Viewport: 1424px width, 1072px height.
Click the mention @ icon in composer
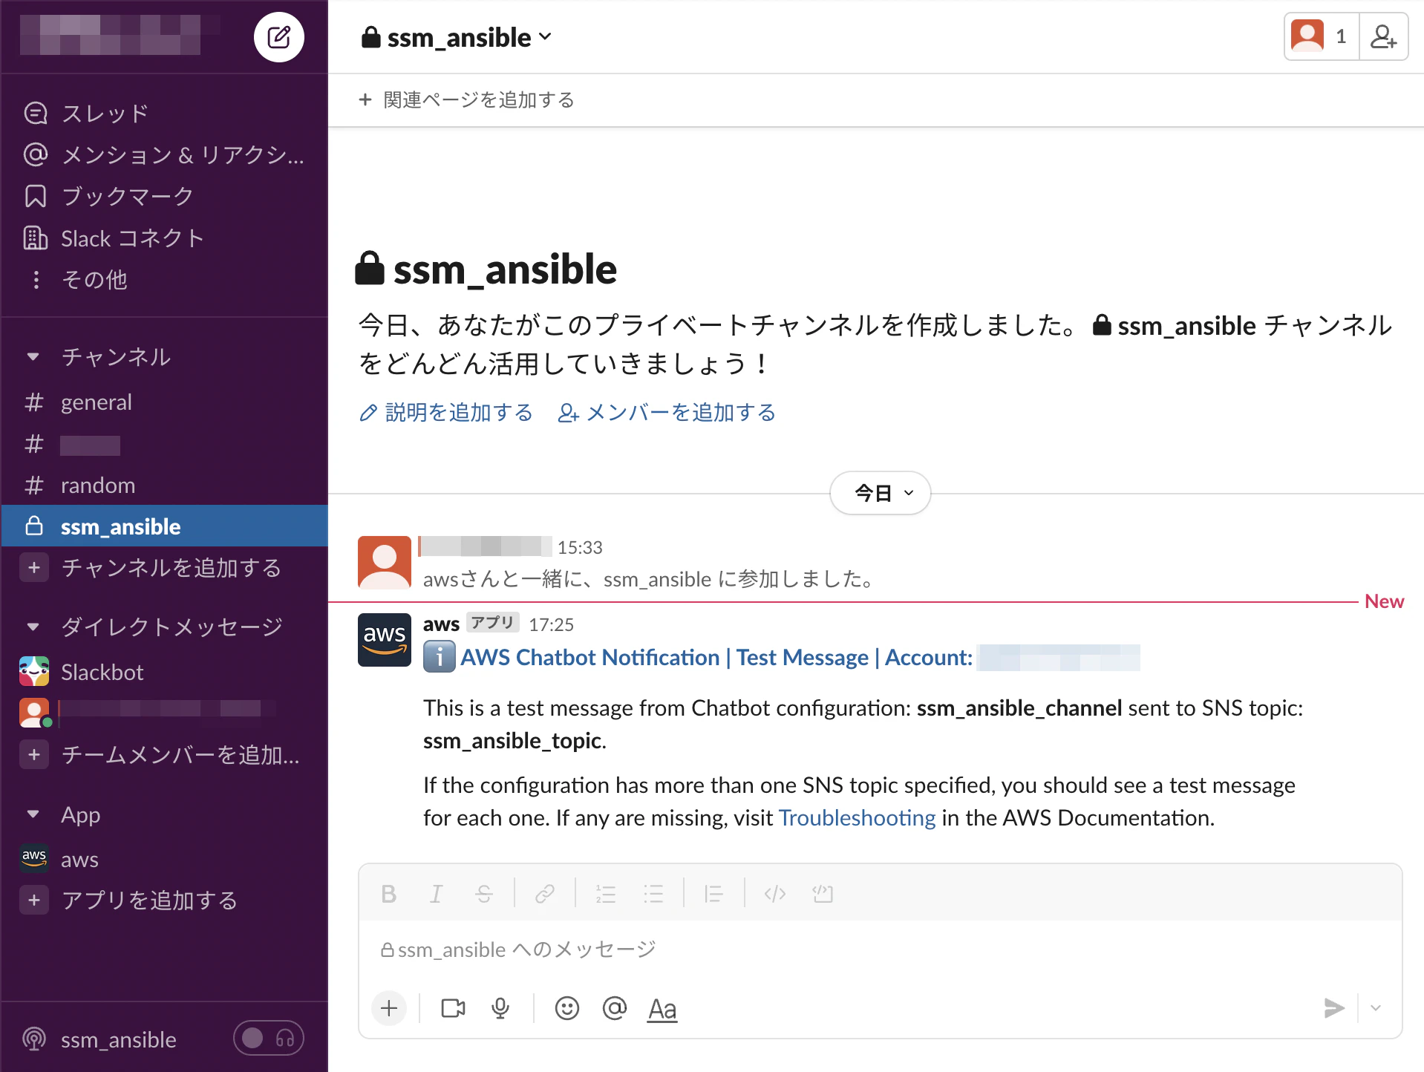coord(615,1008)
